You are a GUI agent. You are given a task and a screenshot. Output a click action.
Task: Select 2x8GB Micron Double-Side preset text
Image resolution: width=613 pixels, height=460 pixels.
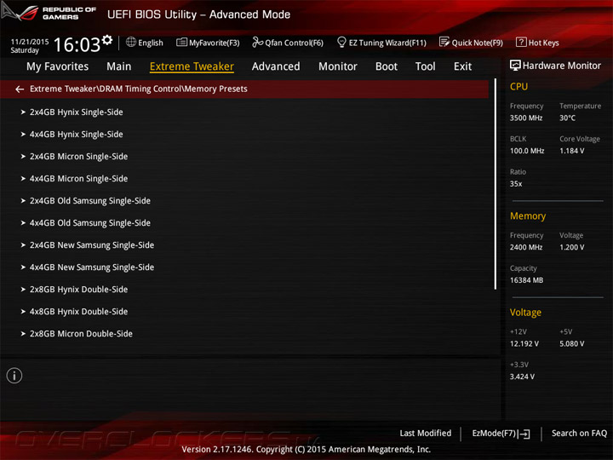(81, 334)
